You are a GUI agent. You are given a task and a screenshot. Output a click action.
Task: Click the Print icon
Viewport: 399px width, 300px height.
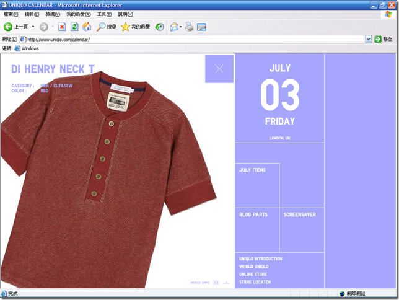pos(190,27)
